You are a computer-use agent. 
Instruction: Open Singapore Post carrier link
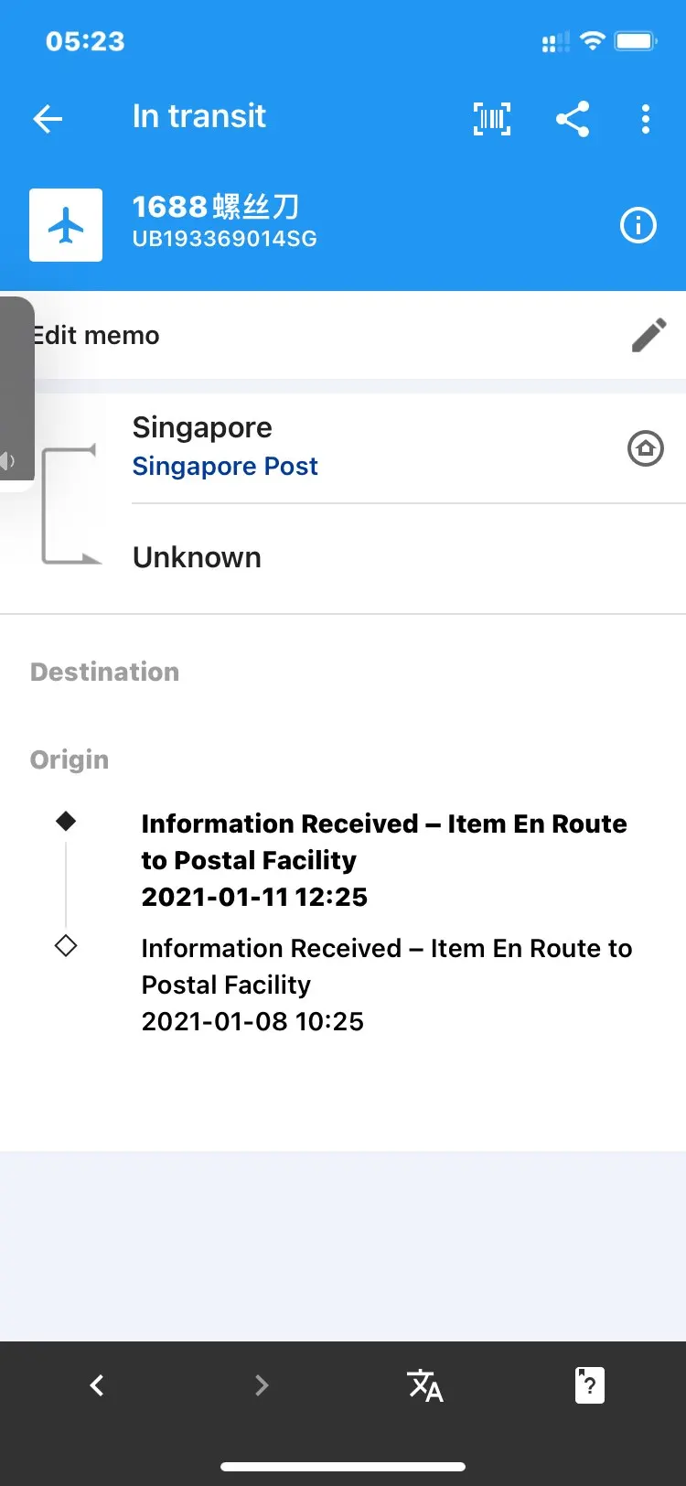point(225,467)
